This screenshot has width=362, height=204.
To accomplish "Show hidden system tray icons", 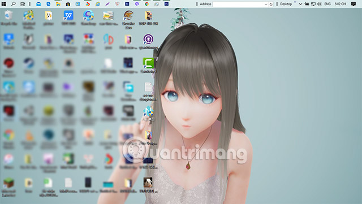I will [x=300, y=4].
